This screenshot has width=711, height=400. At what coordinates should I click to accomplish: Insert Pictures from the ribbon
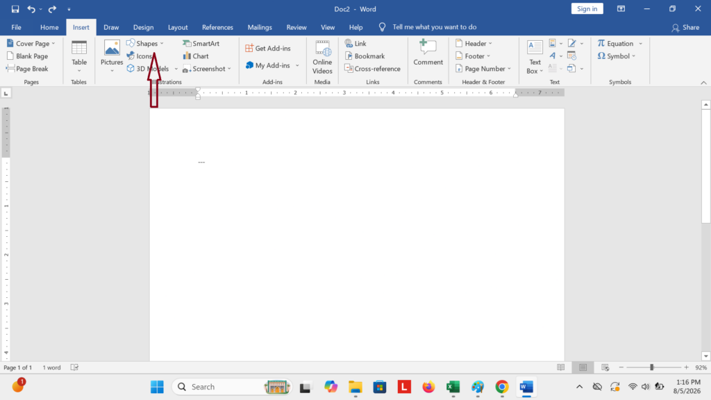coord(112,56)
